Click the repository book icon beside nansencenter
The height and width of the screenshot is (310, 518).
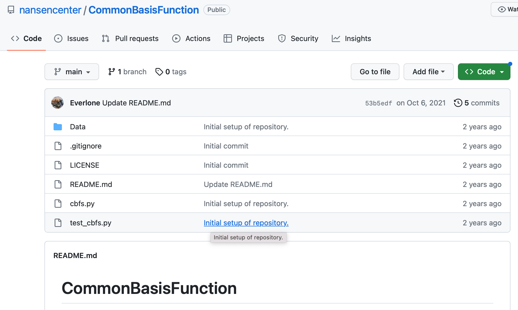coord(11,10)
